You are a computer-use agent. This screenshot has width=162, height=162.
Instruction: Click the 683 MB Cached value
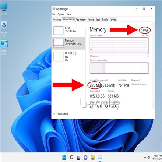(x=113, y=96)
